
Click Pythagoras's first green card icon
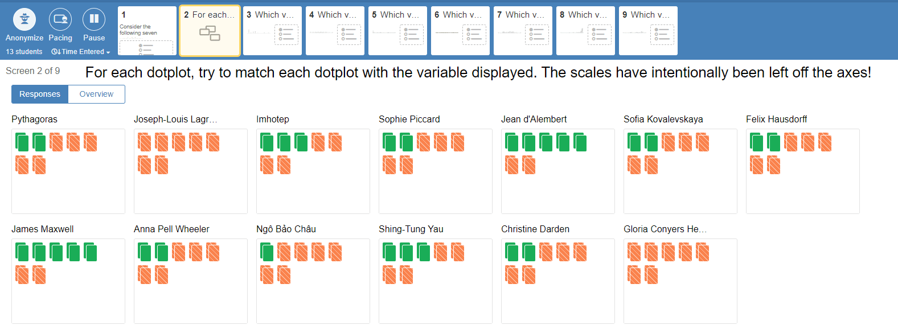[x=22, y=142]
